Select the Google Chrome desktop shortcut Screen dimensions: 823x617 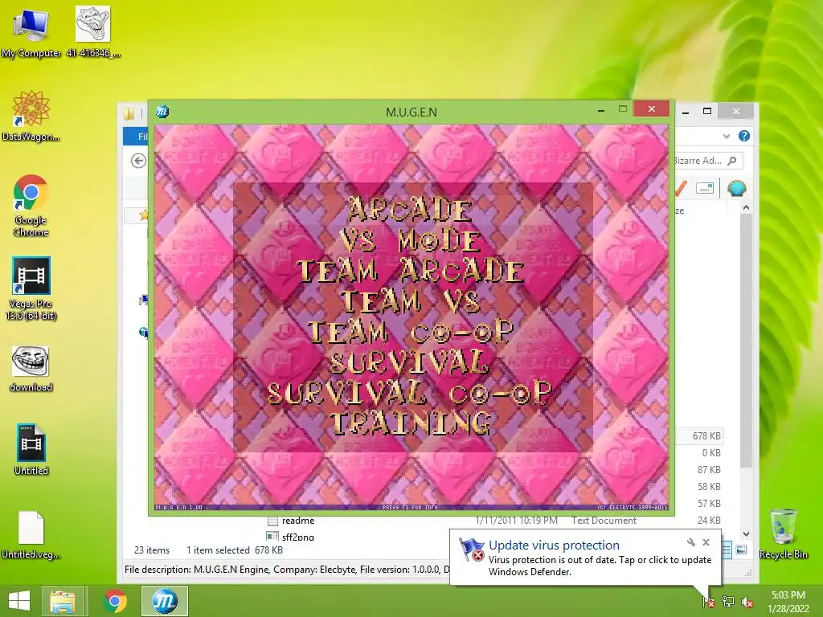pyautogui.click(x=31, y=205)
